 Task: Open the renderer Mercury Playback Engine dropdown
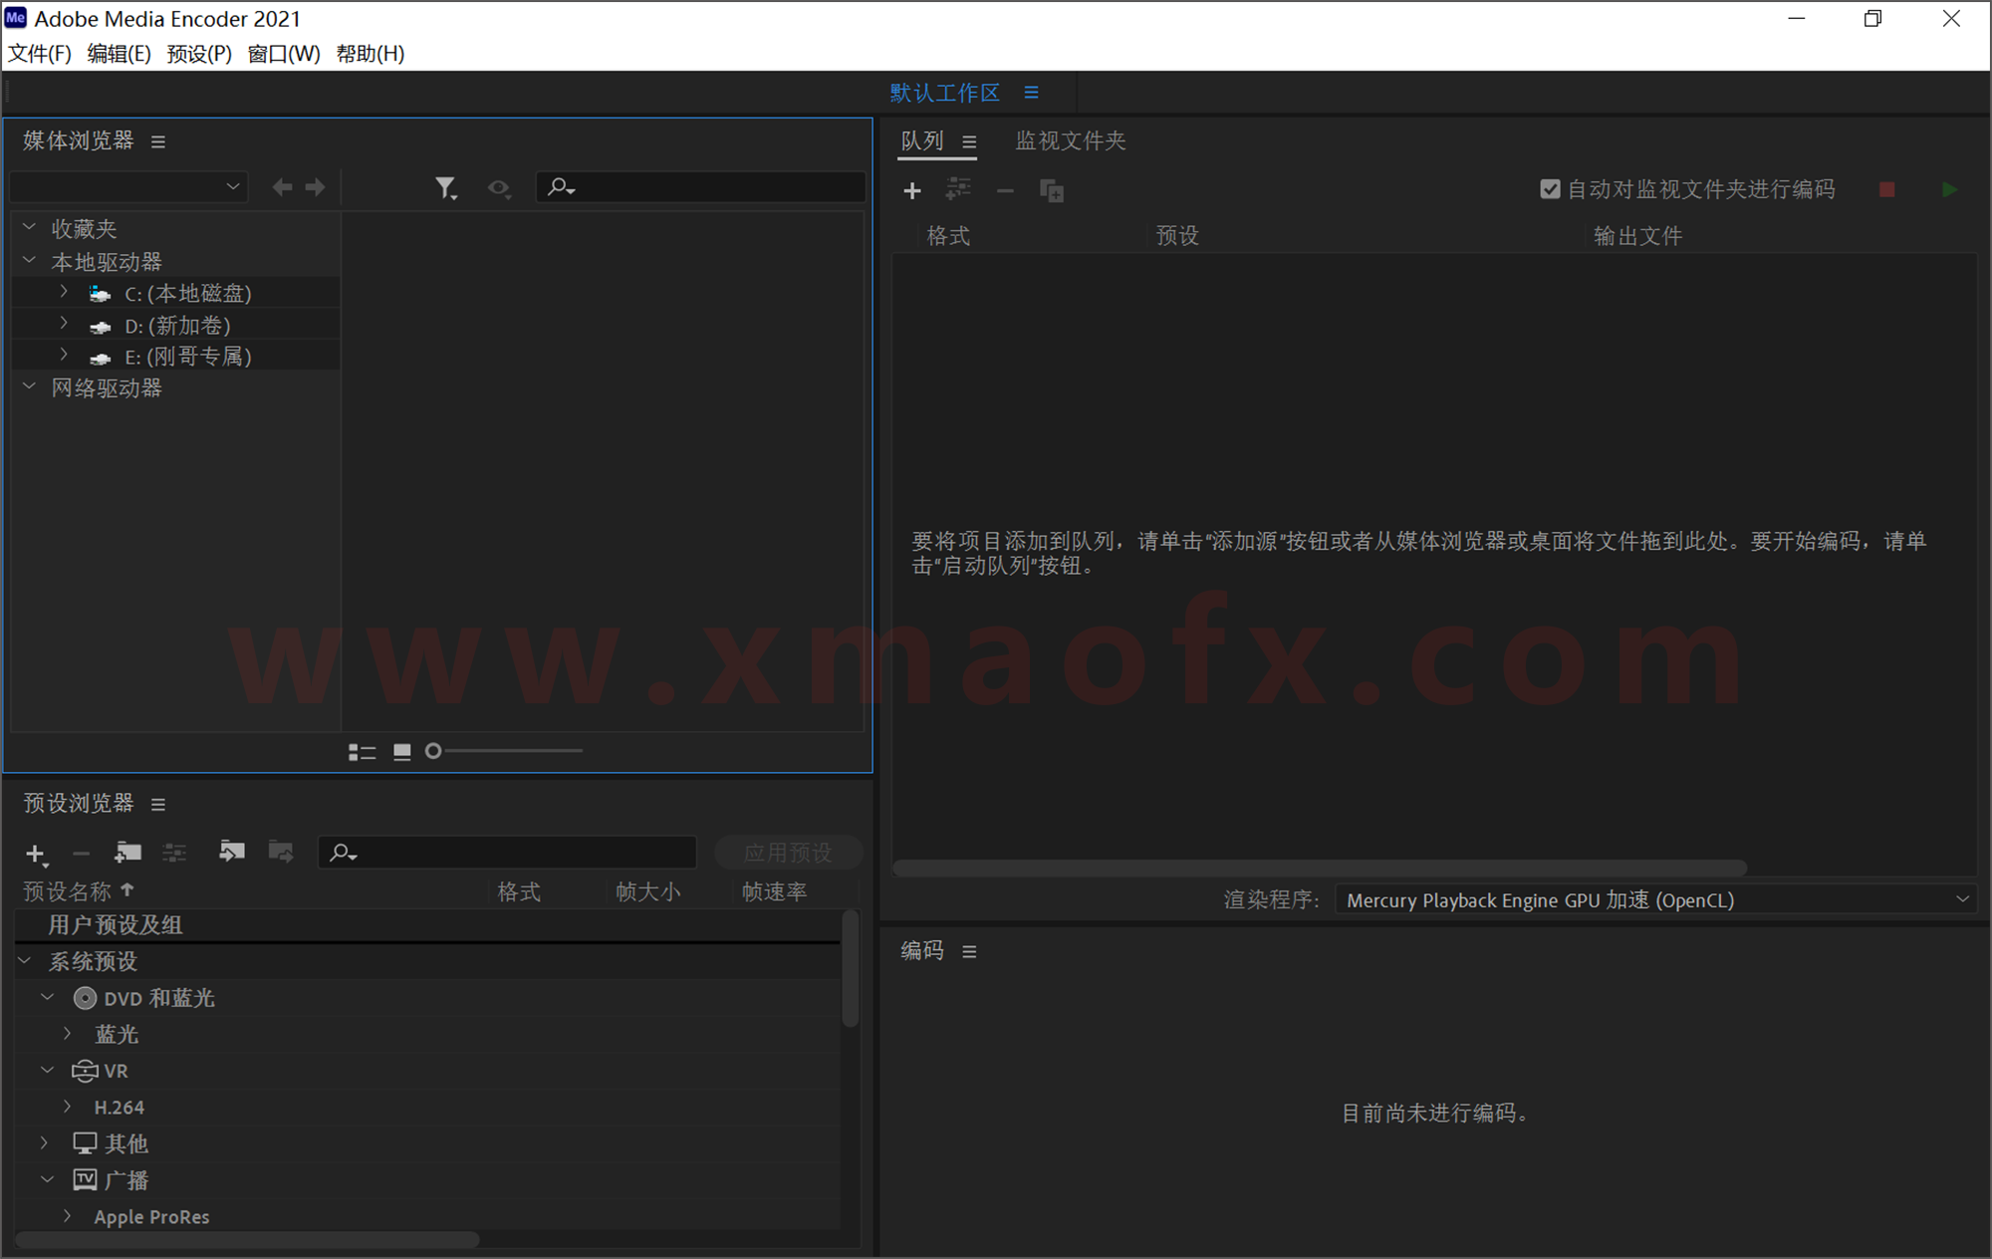coord(1655,899)
